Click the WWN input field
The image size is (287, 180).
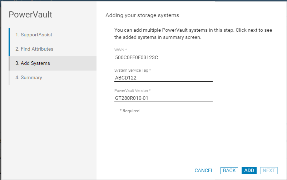(x=163, y=57)
